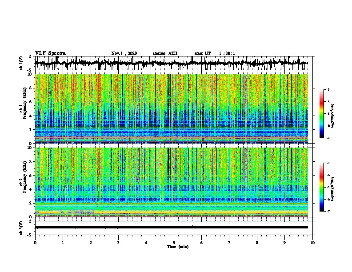The image size is (352, 272).
Task: Click the 'ch.1(V)' waveform axis label
Action: (21, 63)
